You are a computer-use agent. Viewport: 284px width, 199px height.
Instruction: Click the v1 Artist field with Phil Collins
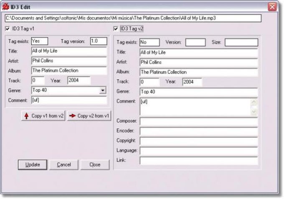coord(69,61)
